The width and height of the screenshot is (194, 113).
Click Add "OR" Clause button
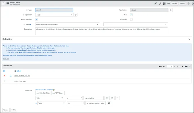coord(58,93)
